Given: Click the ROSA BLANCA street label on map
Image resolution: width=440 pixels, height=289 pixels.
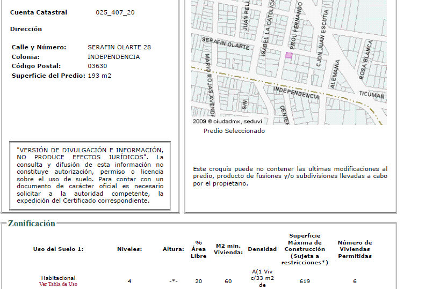Looking at the screenshot, I should click(366, 60).
